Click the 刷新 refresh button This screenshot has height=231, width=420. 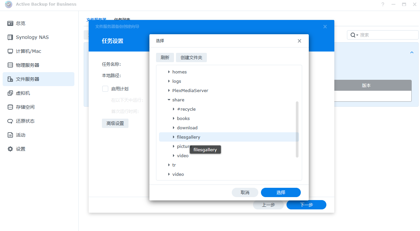point(165,58)
